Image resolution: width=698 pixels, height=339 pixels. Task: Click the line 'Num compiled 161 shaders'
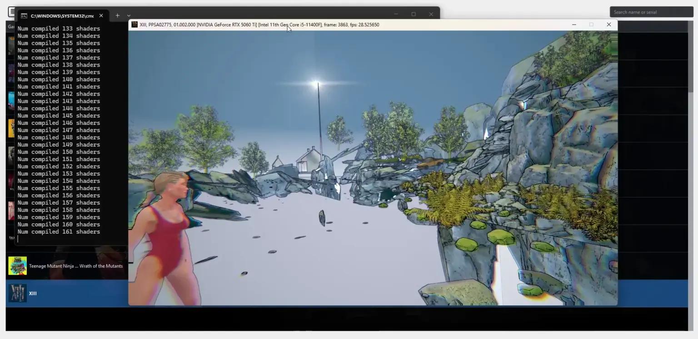point(59,232)
